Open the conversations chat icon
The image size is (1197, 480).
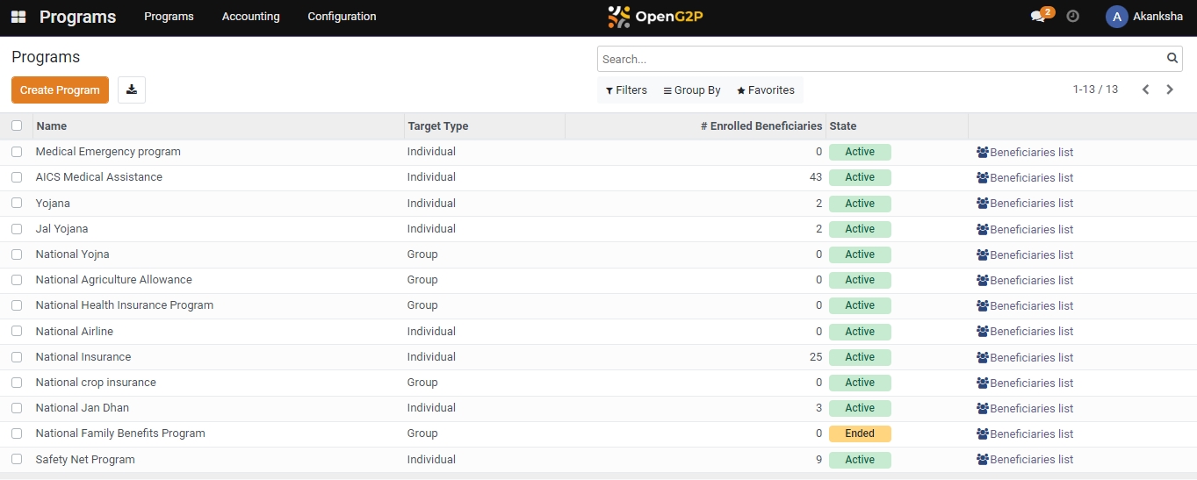click(x=1038, y=17)
